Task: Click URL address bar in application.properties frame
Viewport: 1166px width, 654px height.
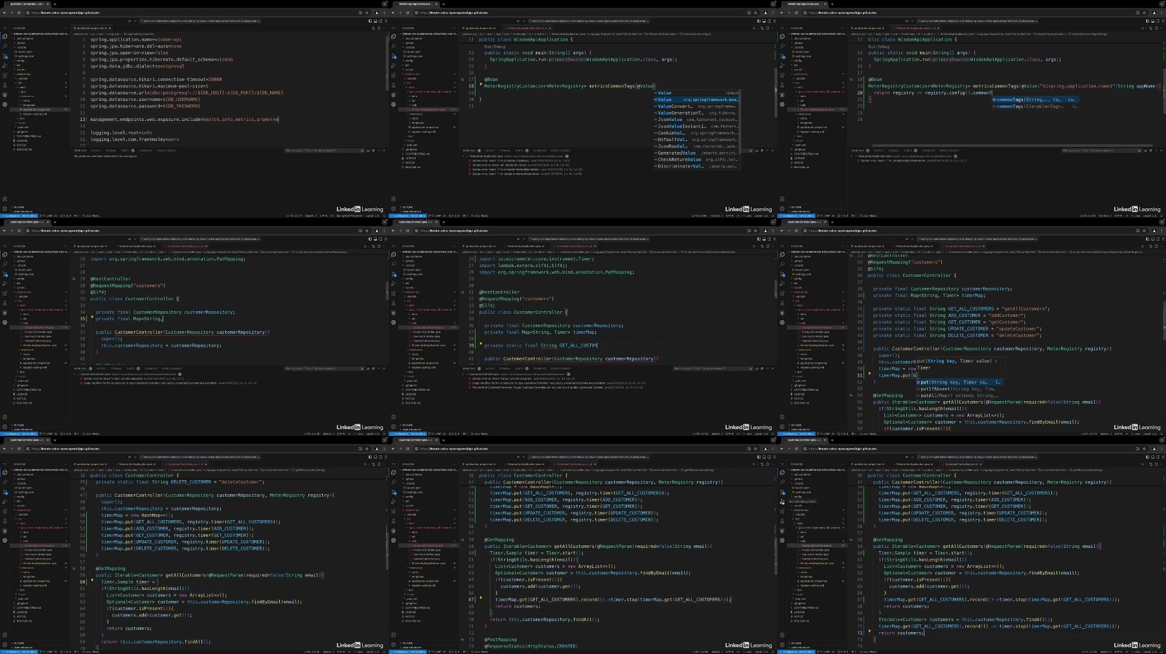Action: click(x=198, y=13)
